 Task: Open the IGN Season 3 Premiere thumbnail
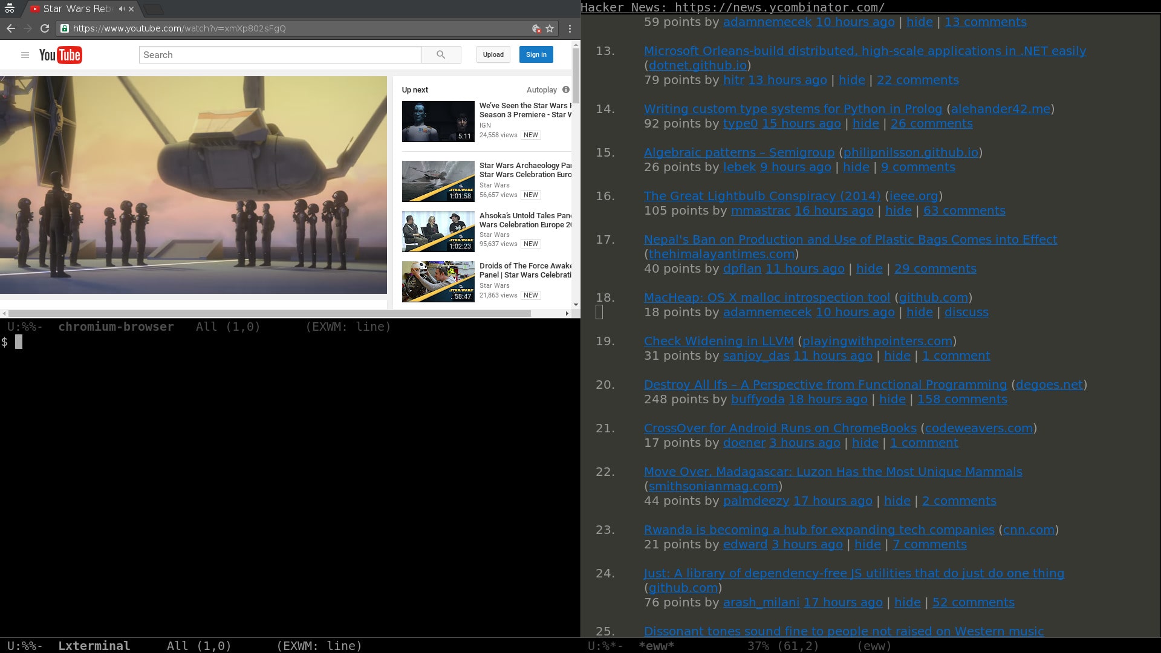438,122
